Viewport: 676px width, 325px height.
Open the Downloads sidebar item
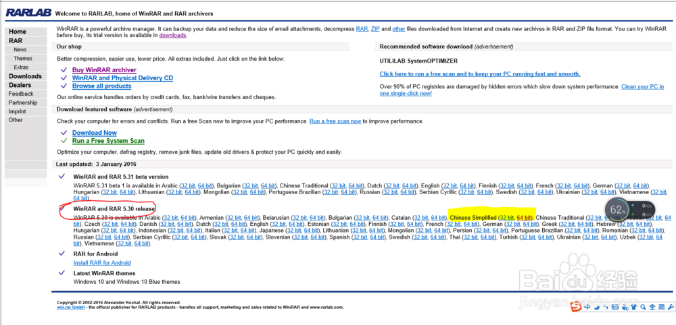pos(25,76)
